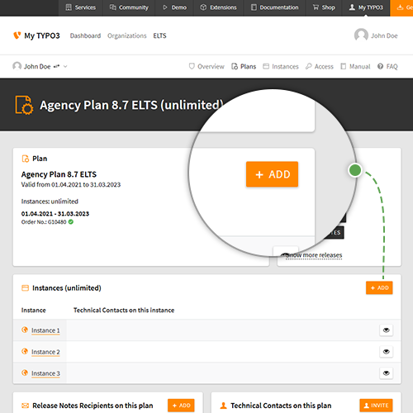Screen dimensions: 413x413
Task: Open the Organizations menu item
Action: pyautogui.click(x=127, y=36)
